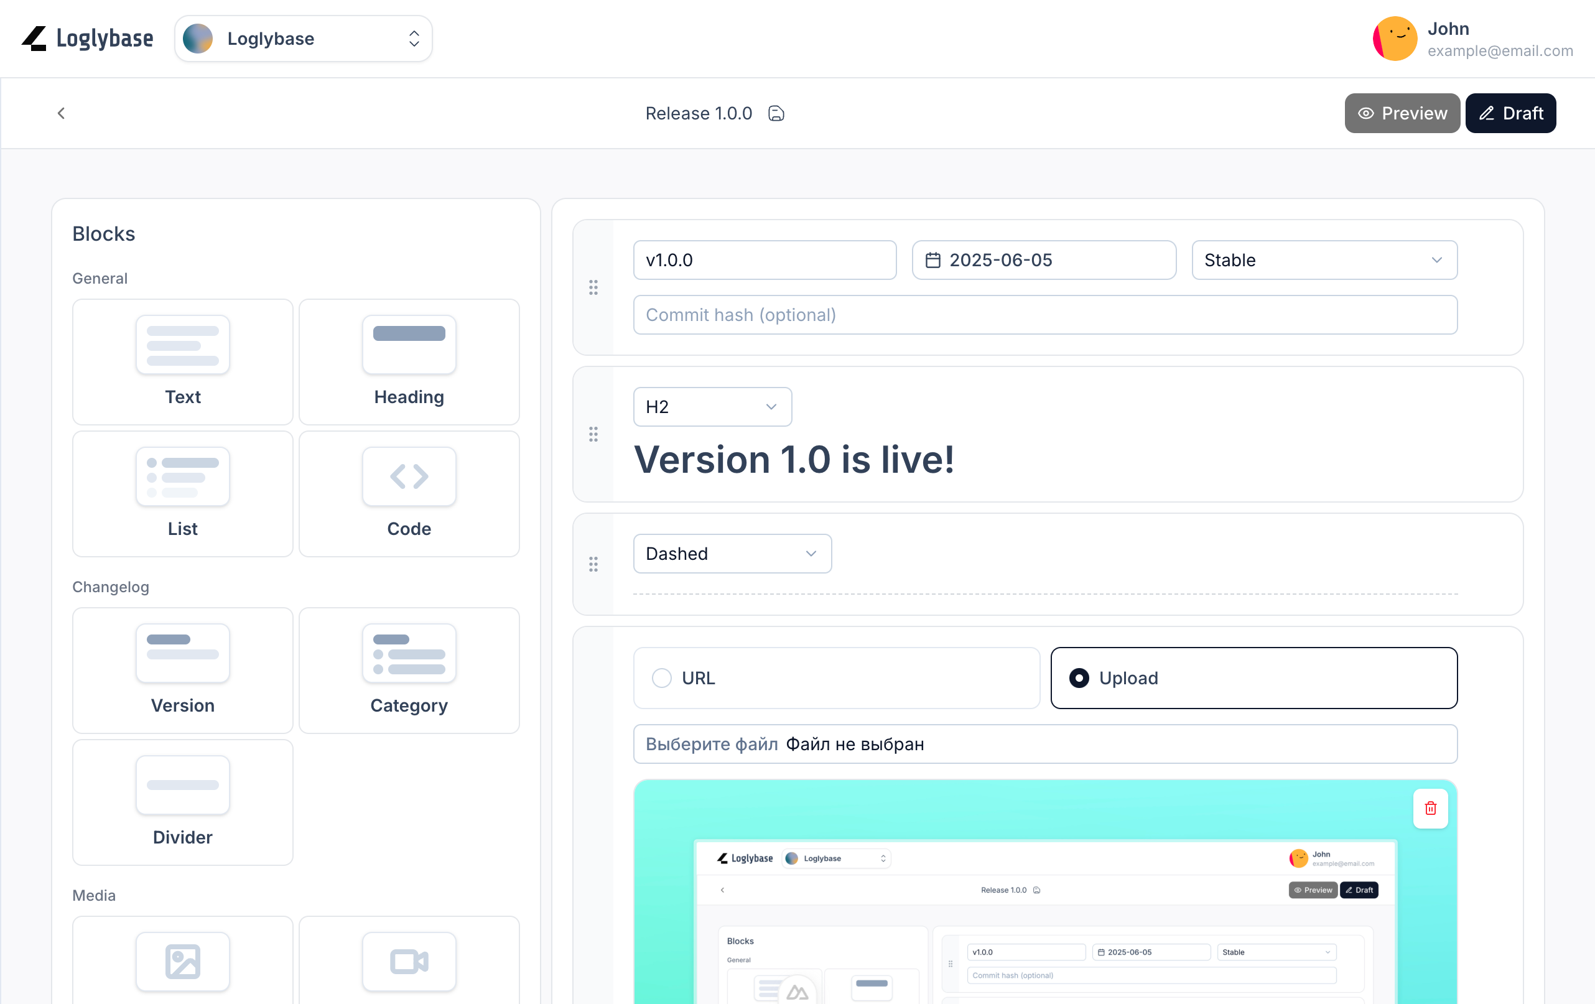Select the Upload radio option
Viewport: 1595px width, 1004px height.
[1079, 677]
